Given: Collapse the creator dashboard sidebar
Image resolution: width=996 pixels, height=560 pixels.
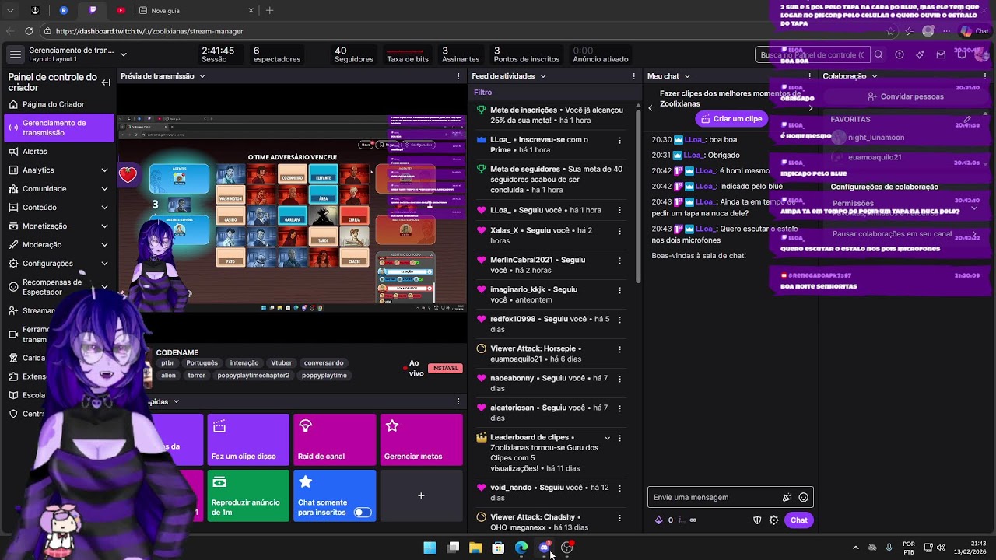Looking at the screenshot, I should pyautogui.click(x=106, y=82).
